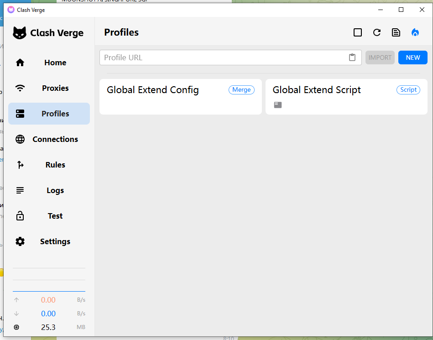This screenshot has width=433, height=340.
Task: Click the Script tag on Global Extend Script
Action: [408, 90]
